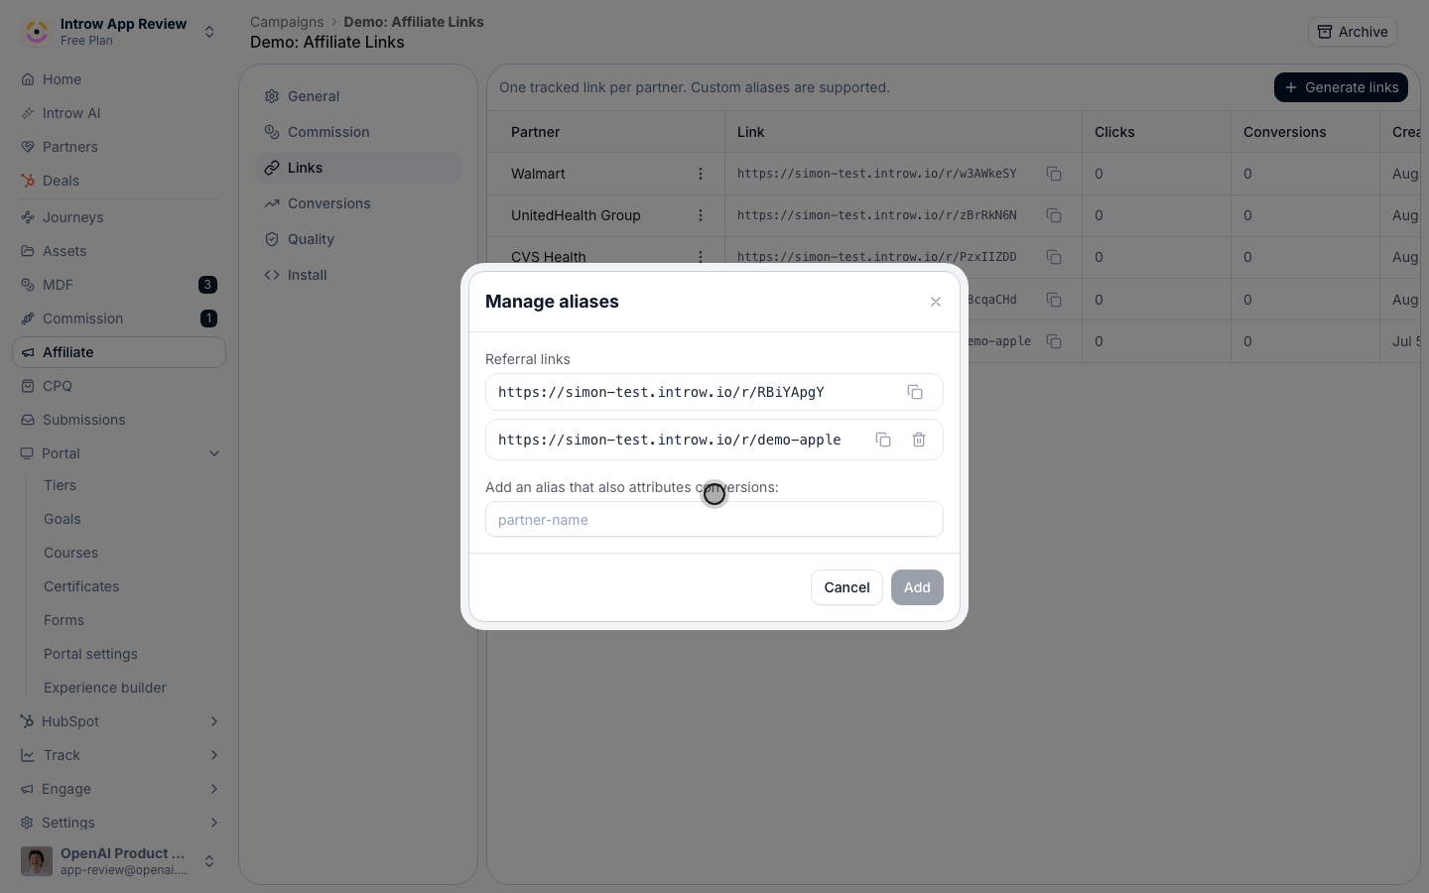Copy the CVS Health tracked link

pyautogui.click(x=1054, y=257)
